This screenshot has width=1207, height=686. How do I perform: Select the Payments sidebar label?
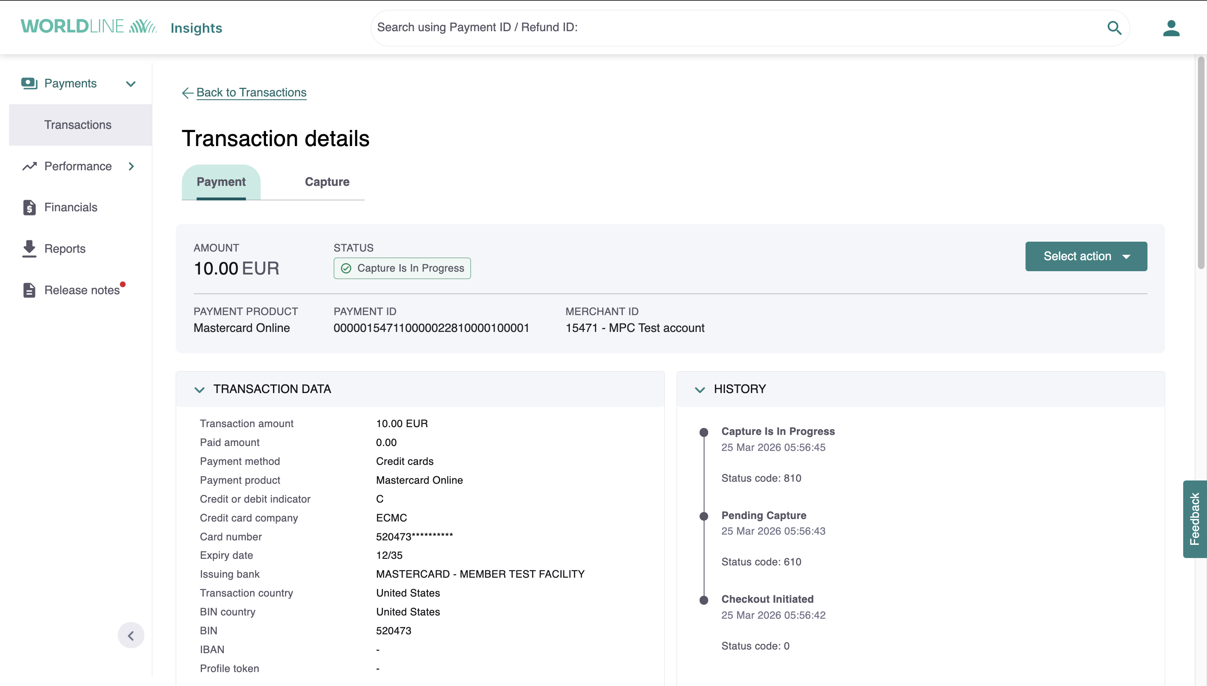70,83
